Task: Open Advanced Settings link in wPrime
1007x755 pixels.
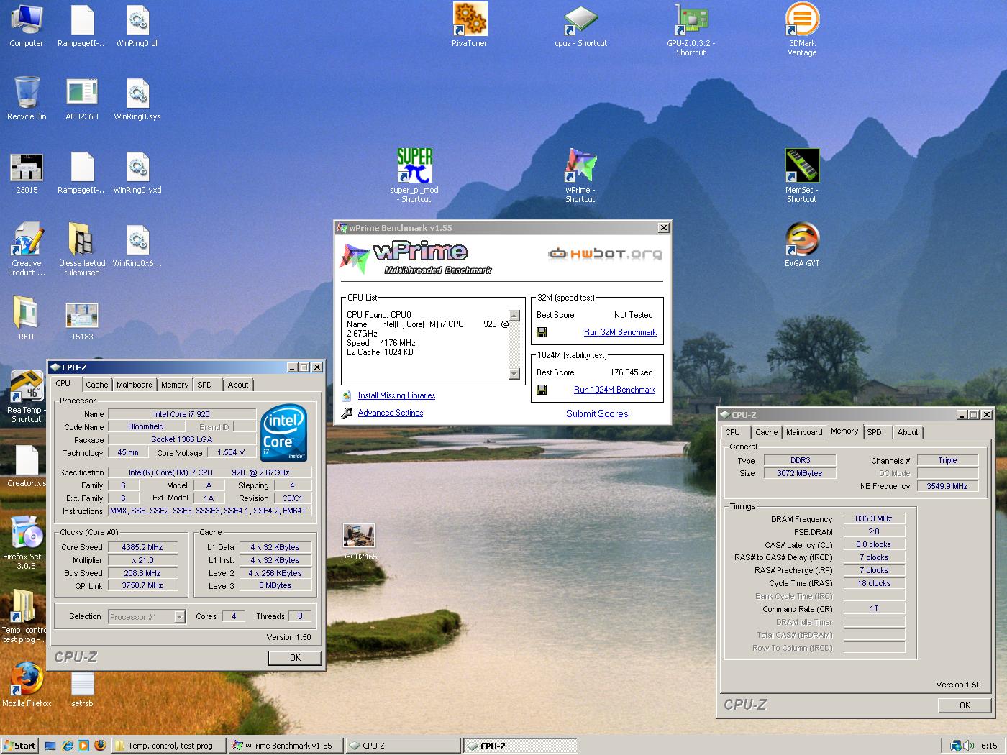Action: click(391, 413)
